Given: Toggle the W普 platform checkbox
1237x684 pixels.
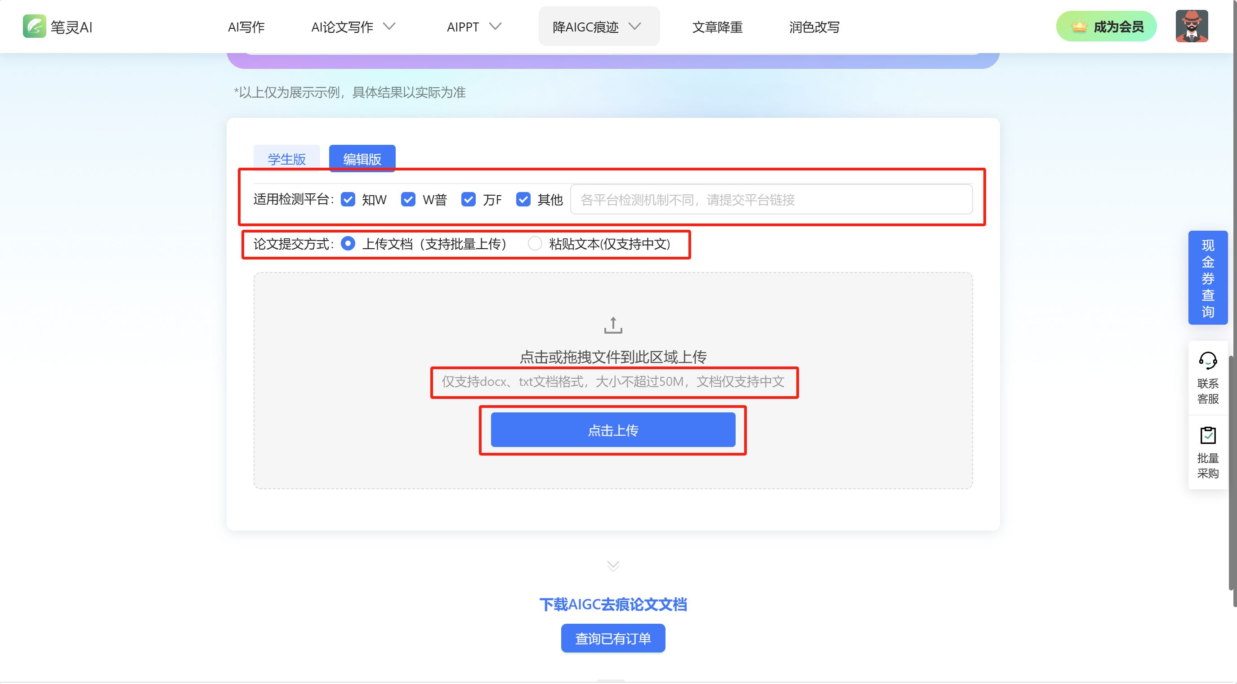Looking at the screenshot, I should click(408, 199).
